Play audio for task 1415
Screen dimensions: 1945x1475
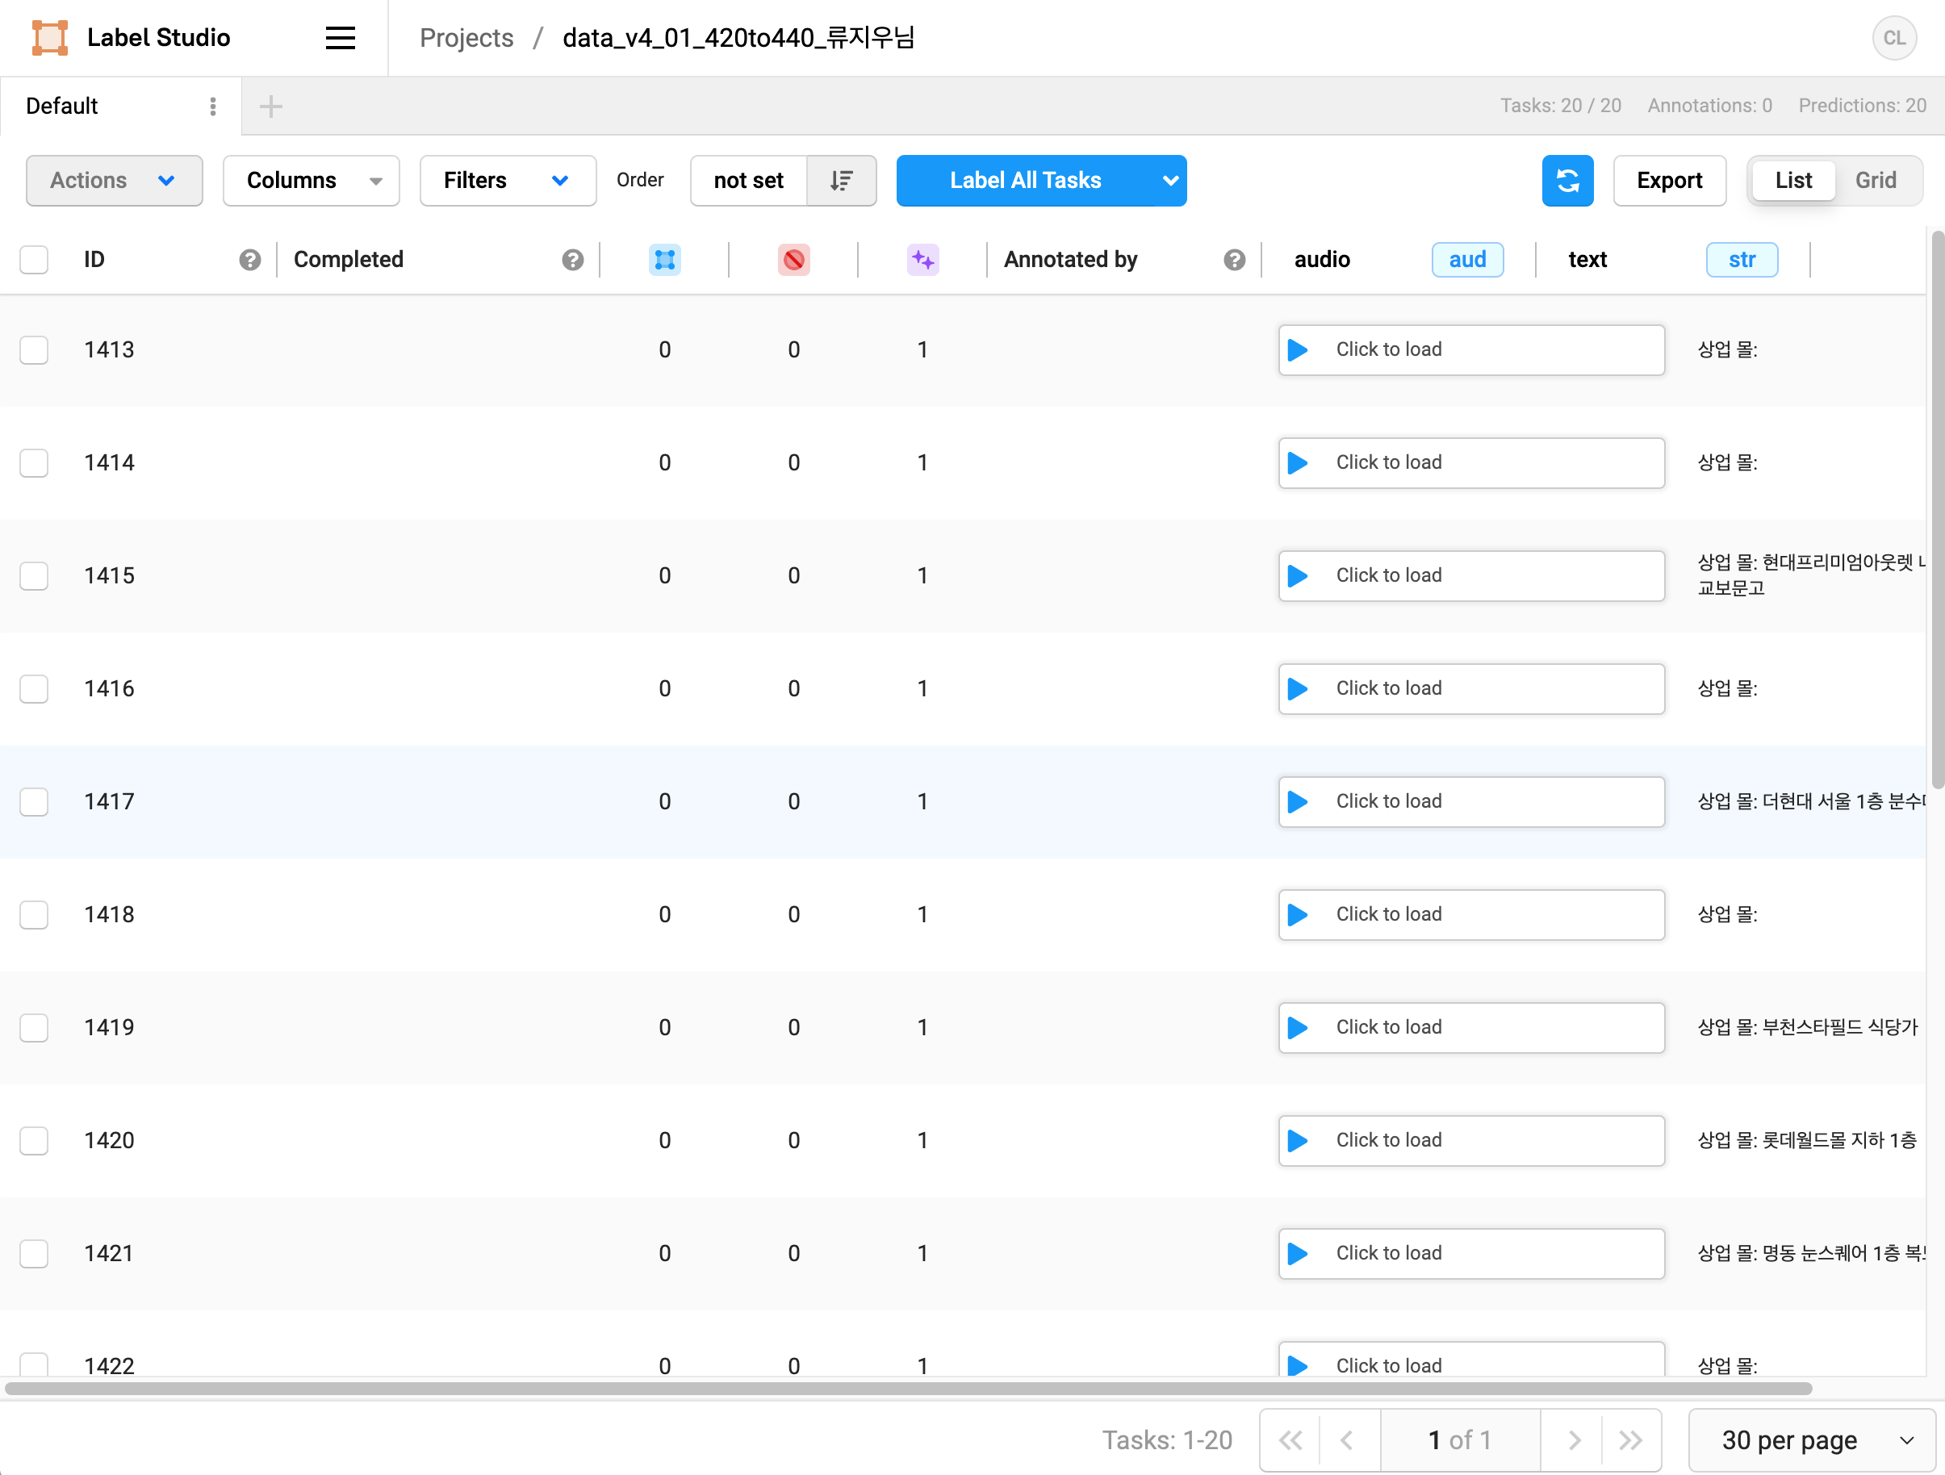pyautogui.click(x=1298, y=576)
